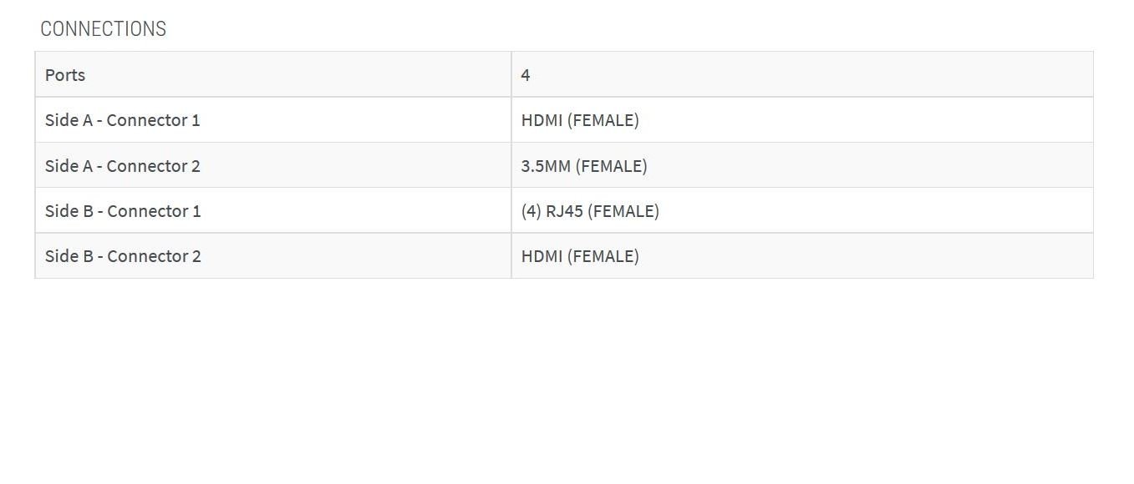Viewport: 1134px width, 484px height.
Task: Click the CONNECTIONS section heading
Action: click(x=103, y=28)
